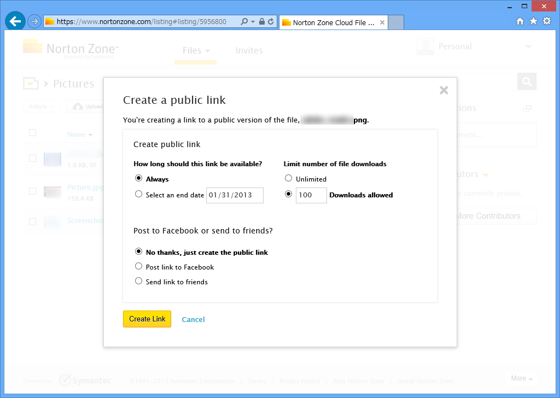The image size is (560, 398).
Task: Expand the address bar search dropdown arrow
Action: point(253,22)
